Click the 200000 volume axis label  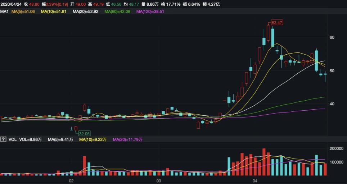337,148
